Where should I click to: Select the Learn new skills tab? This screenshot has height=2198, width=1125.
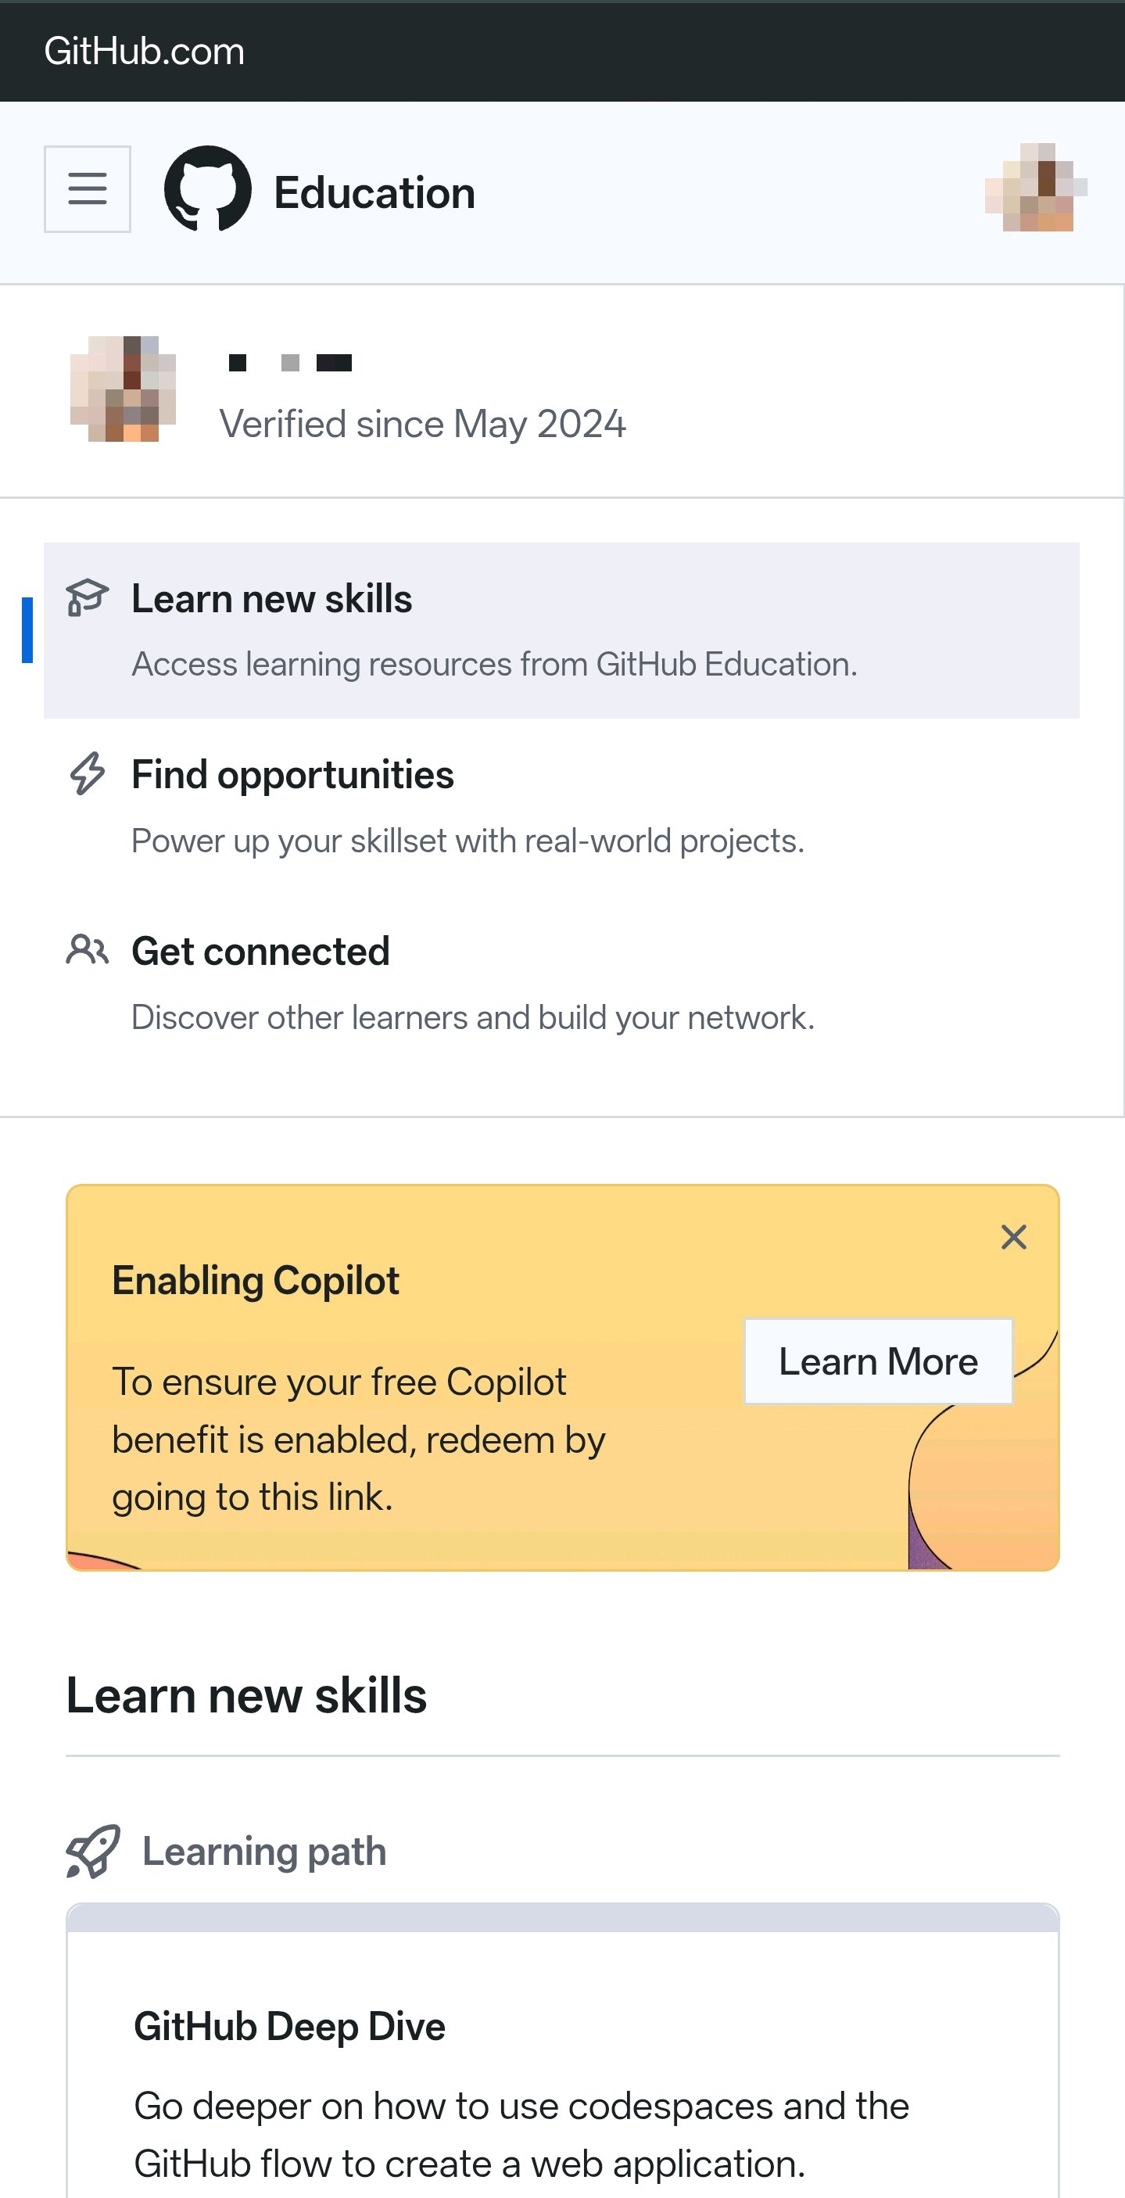coord(561,630)
